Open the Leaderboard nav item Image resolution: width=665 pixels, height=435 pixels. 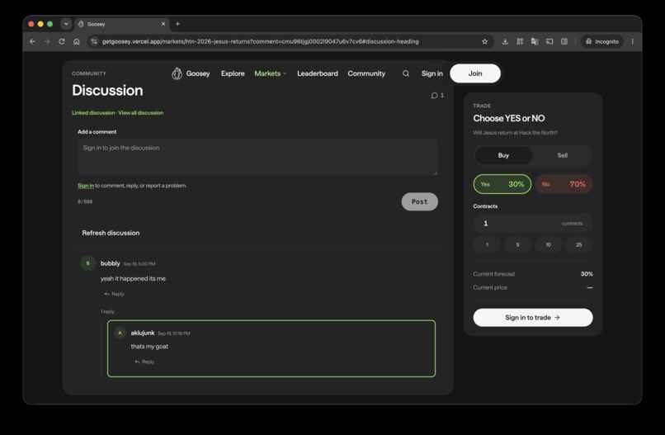pyautogui.click(x=318, y=73)
